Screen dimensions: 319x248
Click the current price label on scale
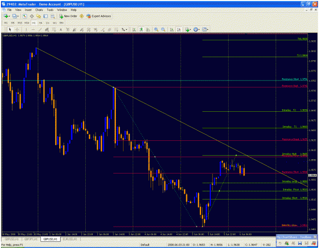pyautogui.click(x=312, y=175)
